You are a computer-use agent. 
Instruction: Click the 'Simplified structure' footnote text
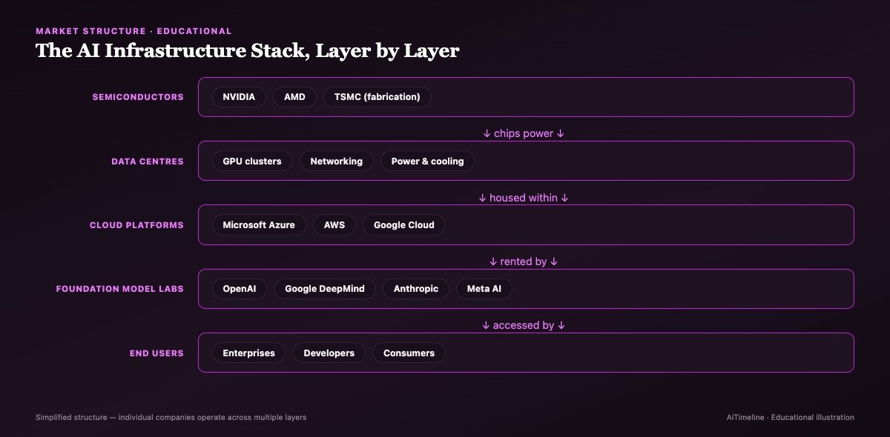pyautogui.click(x=171, y=418)
